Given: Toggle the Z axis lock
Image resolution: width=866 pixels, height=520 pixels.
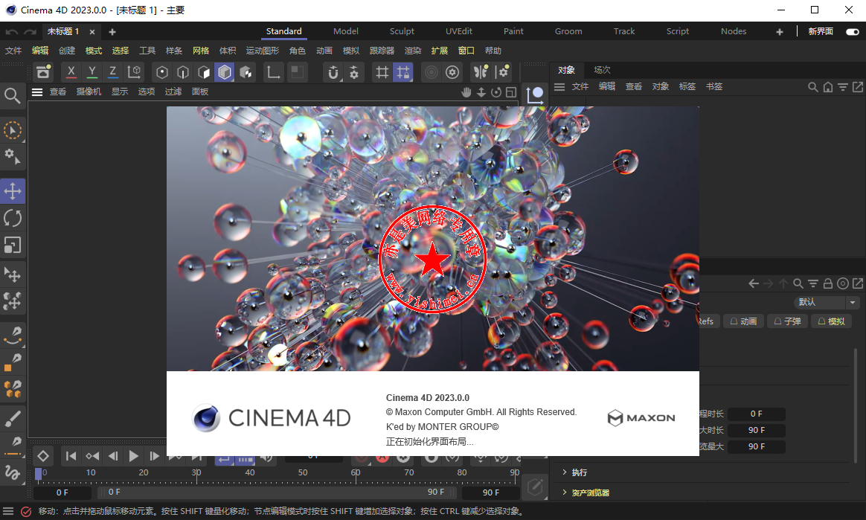Looking at the screenshot, I should click(112, 71).
